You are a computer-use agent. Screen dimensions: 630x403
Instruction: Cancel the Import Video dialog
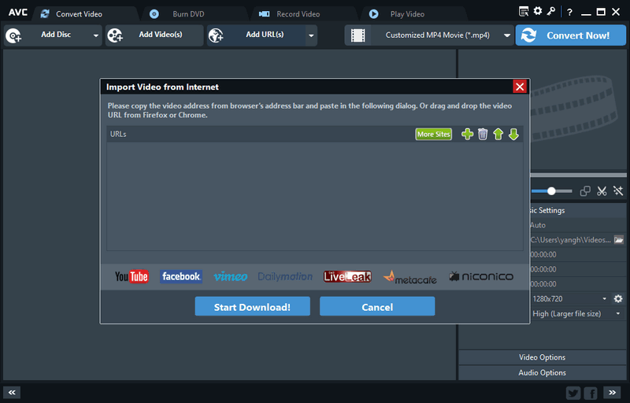click(x=377, y=306)
